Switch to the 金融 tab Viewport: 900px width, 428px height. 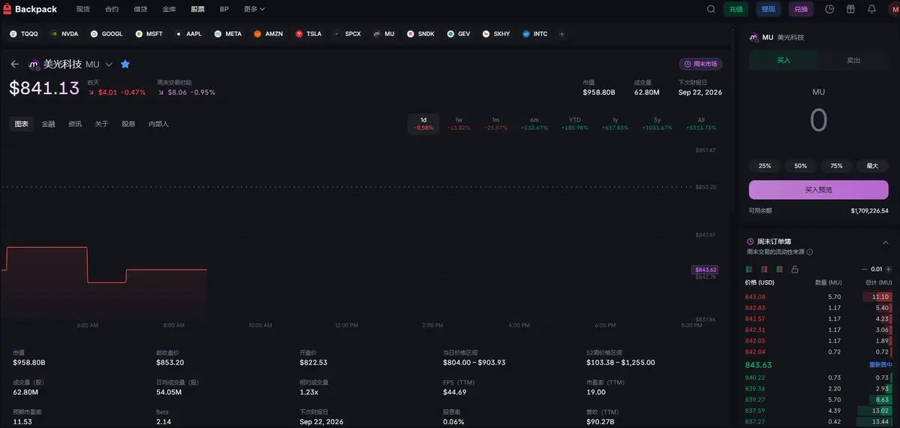(48, 124)
